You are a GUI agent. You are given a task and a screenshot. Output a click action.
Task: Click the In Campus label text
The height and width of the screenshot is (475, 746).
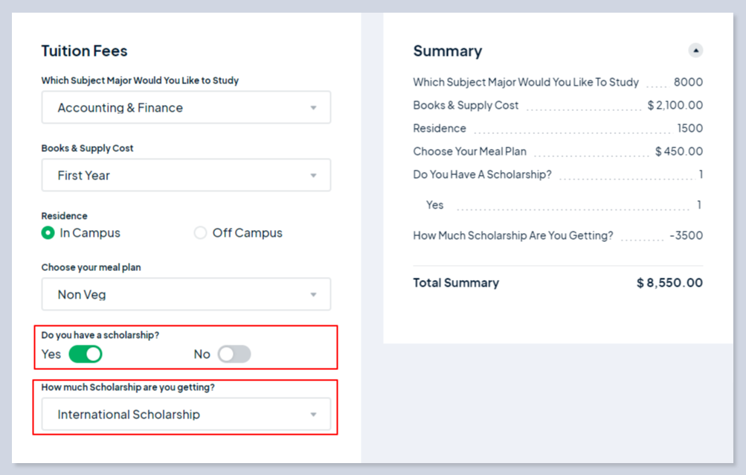pos(90,233)
